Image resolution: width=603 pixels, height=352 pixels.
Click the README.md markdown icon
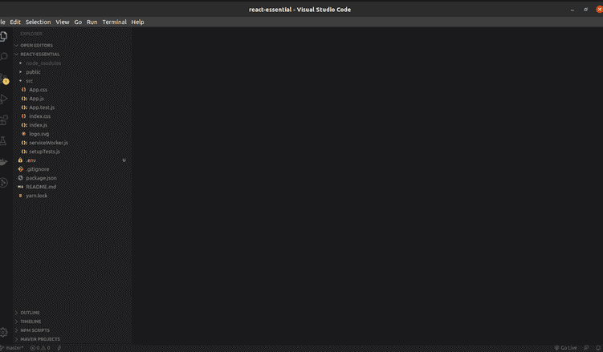tap(20, 187)
